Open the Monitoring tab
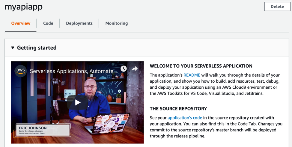Screen dimensions: 292x147 point(117,23)
